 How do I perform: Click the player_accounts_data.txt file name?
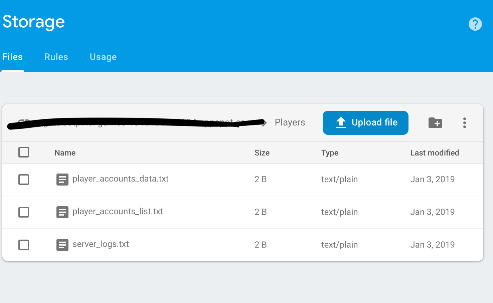pos(120,179)
